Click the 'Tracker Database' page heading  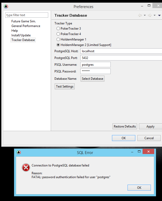(x=71, y=15)
